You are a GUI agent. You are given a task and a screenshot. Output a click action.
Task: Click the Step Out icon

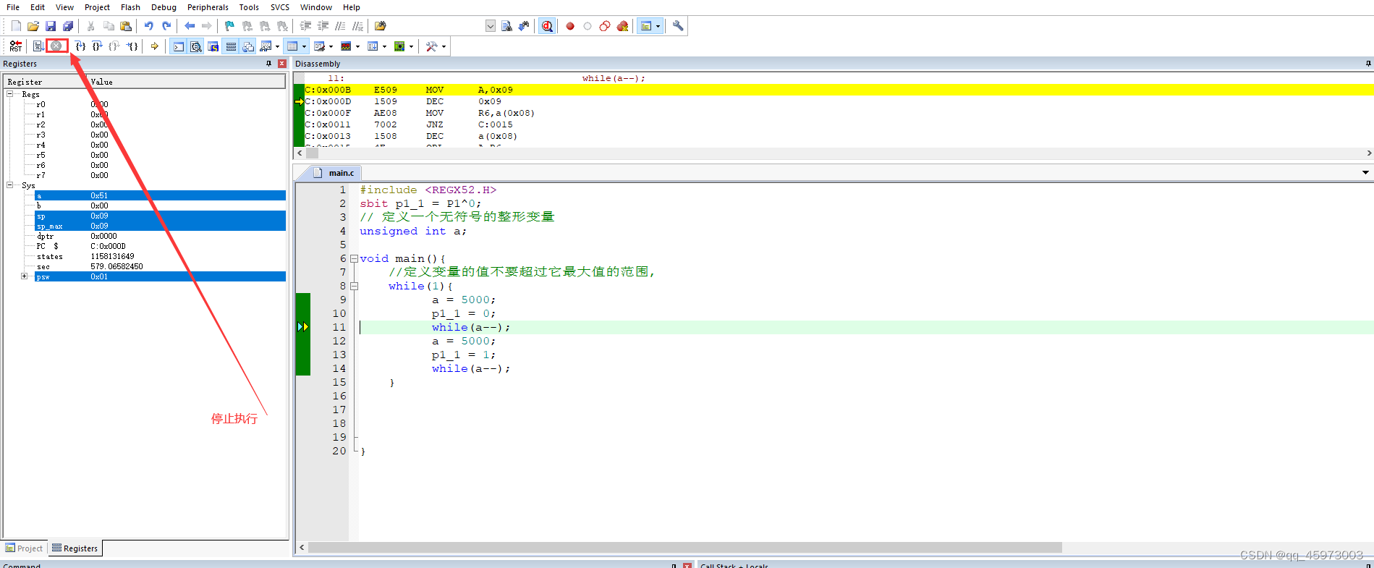(114, 46)
